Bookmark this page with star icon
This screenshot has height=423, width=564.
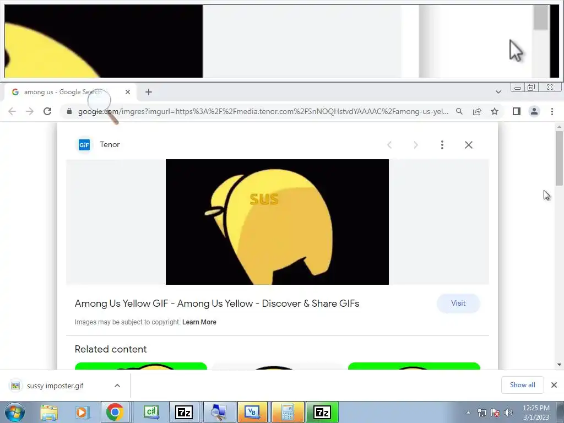click(x=495, y=111)
